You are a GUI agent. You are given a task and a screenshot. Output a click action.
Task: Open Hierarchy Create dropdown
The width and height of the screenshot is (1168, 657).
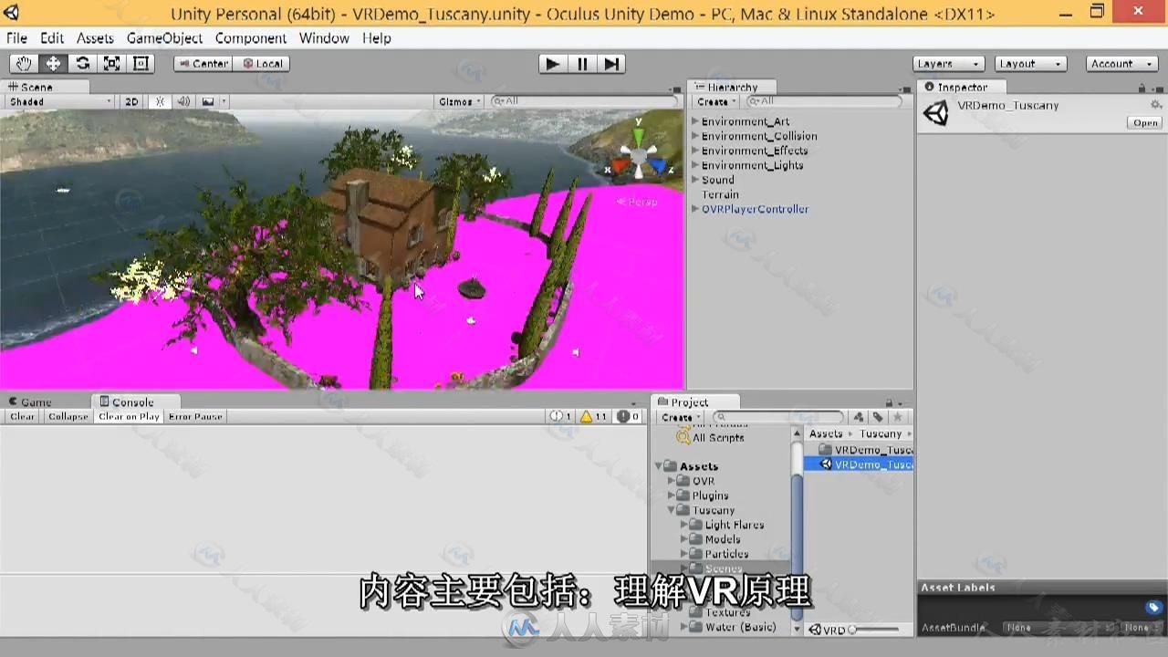[716, 101]
